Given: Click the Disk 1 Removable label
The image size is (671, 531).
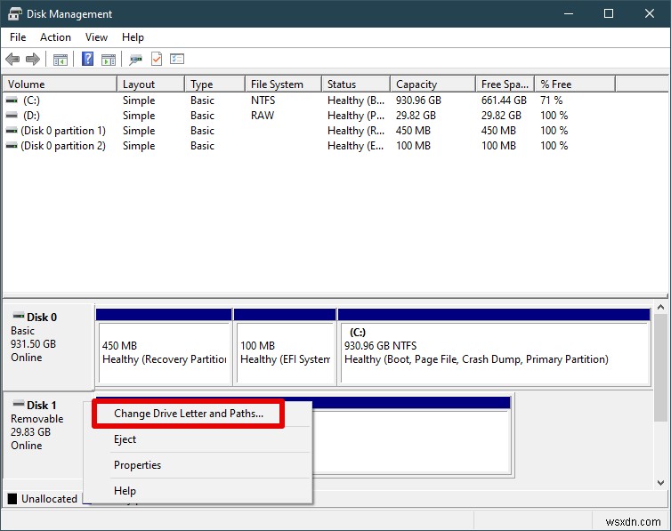Looking at the screenshot, I should [x=36, y=419].
